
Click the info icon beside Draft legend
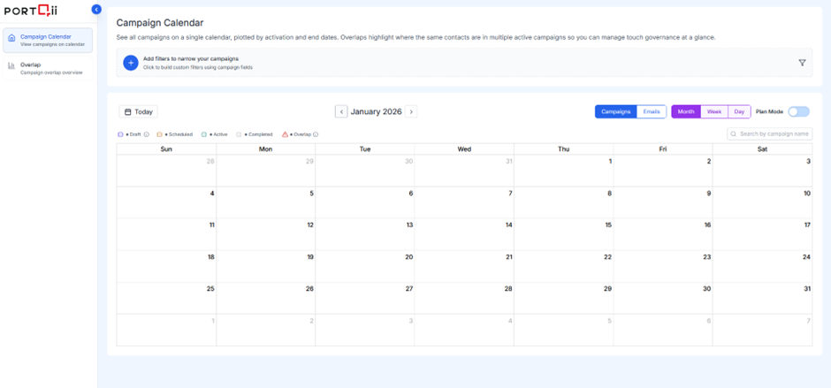click(x=147, y=134)
